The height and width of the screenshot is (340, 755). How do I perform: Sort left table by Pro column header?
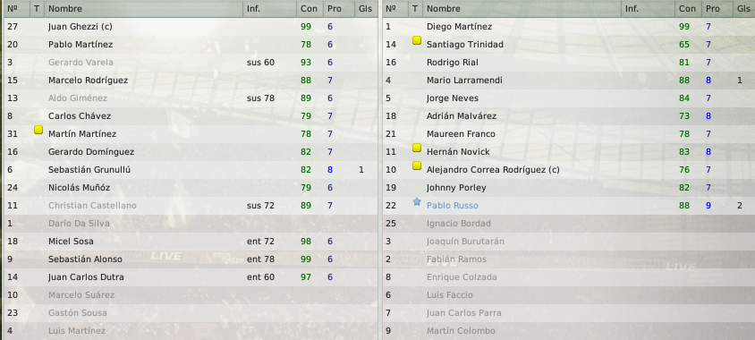[x=335, y=9]
